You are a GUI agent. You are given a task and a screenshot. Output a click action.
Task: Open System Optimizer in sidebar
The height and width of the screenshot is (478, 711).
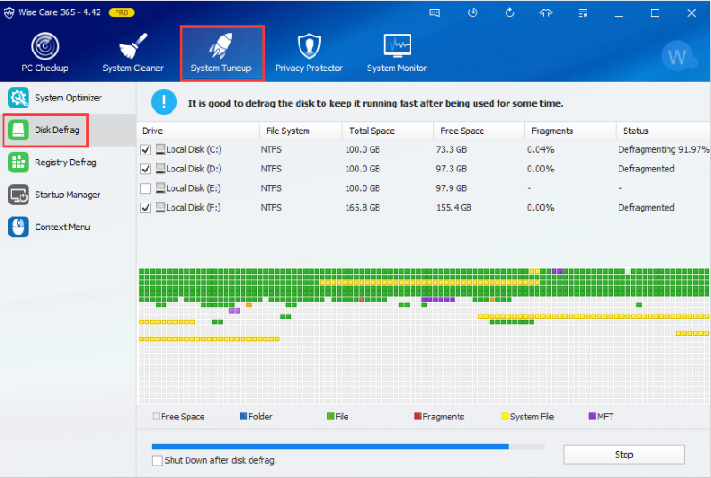pos(68,98)
